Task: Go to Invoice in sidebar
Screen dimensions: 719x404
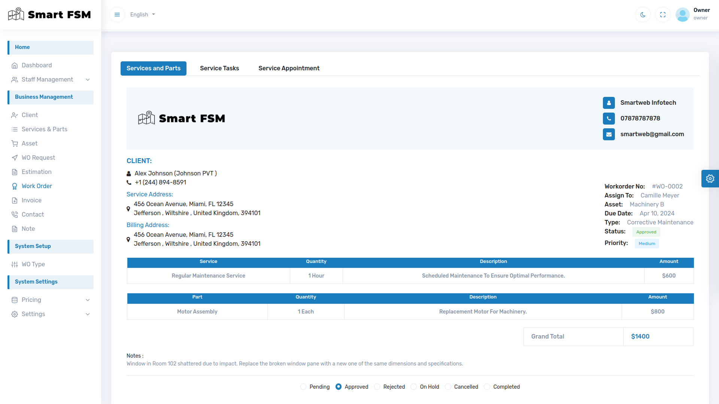Action: tap(31, 200)
